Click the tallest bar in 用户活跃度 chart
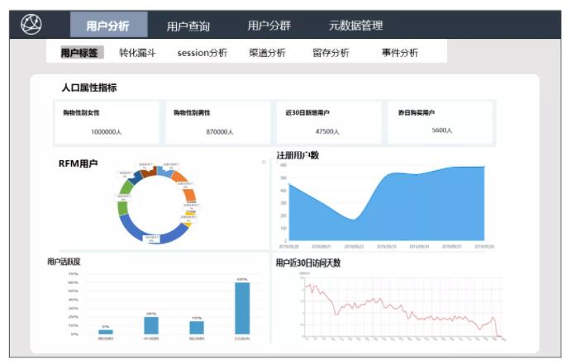 [242, 309]
